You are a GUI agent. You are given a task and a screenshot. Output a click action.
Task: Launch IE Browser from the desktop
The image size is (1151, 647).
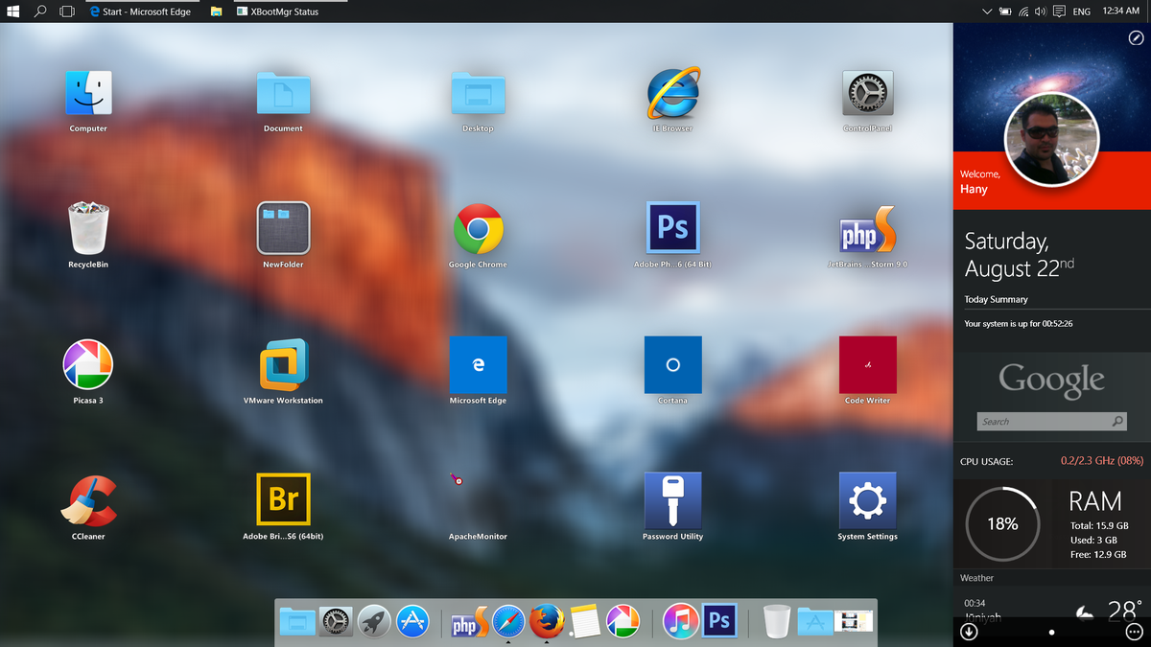coord(672,94)
